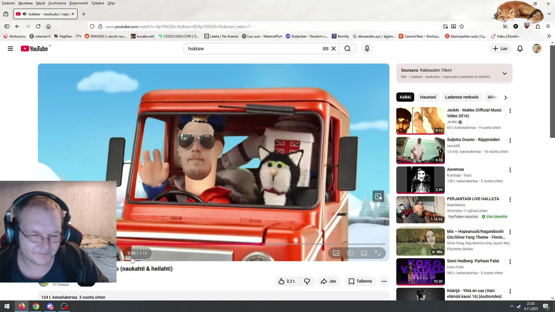Image resolution: width=555 pixels, height=312 pixels.
Task: Toggle theater mode in player
Action: (364, 253)
